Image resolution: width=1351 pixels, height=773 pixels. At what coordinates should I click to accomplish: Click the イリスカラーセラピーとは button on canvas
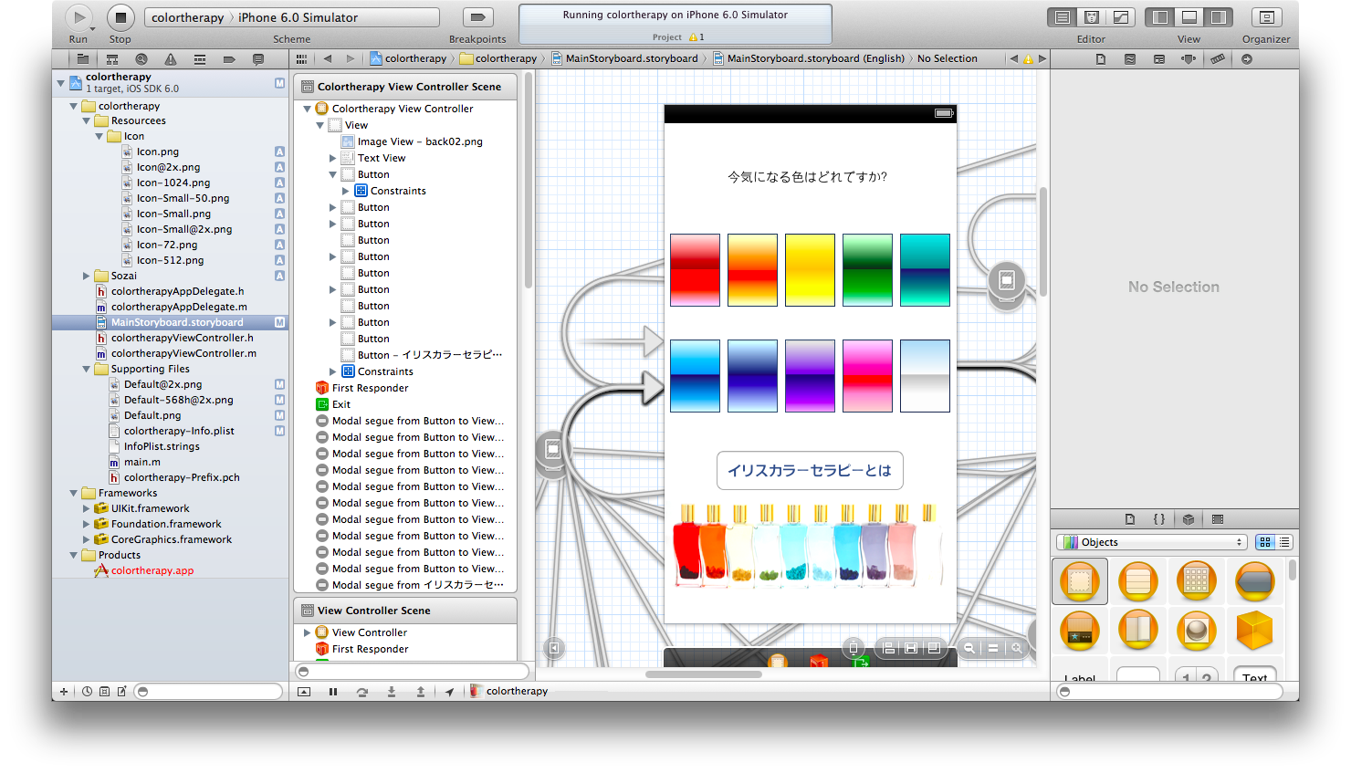[809, 470]
